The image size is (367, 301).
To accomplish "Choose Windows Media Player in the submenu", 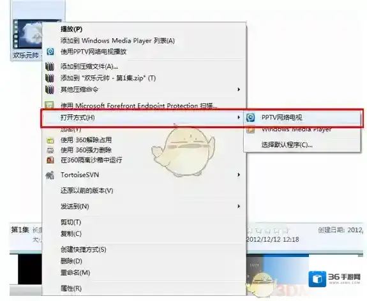I will [296, 129].
